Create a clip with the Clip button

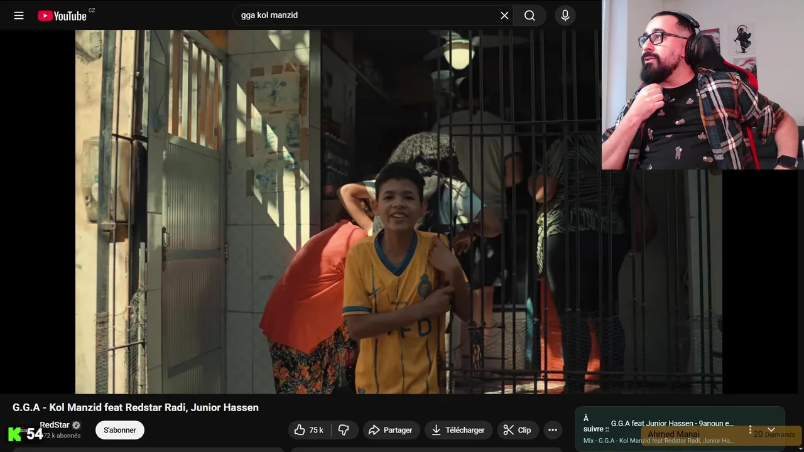[518, 430]
